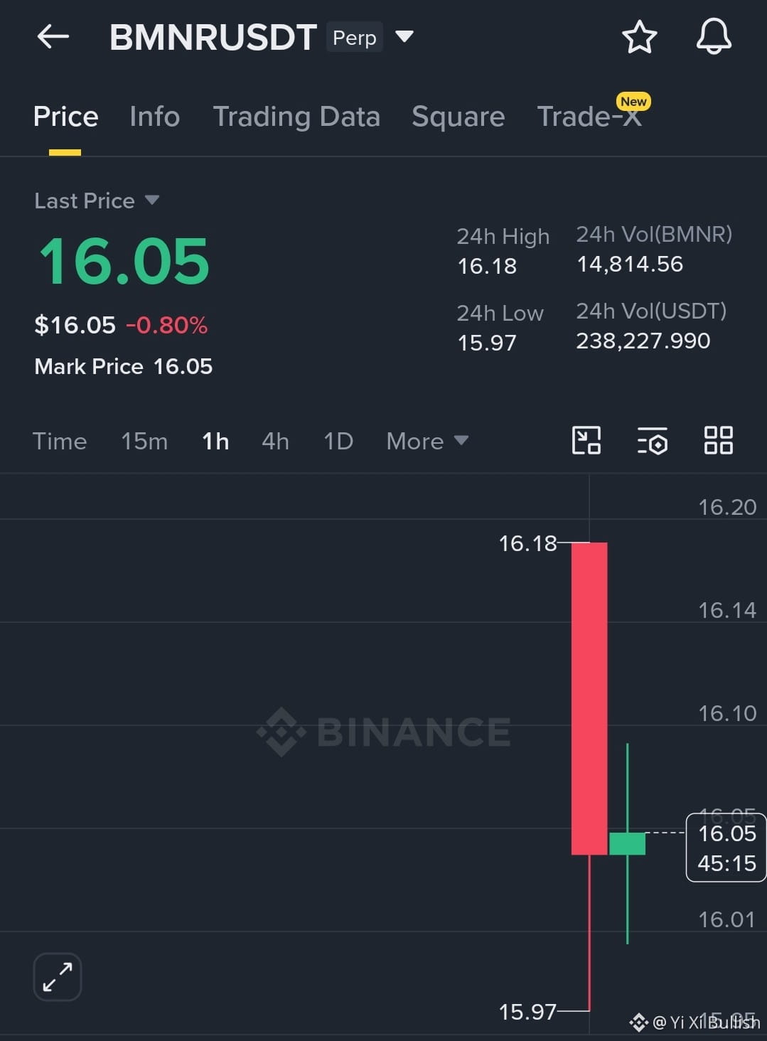Expand the More intervals dropdown
The width and height of the screenshot is (767, 1041).
coord(427,441)
